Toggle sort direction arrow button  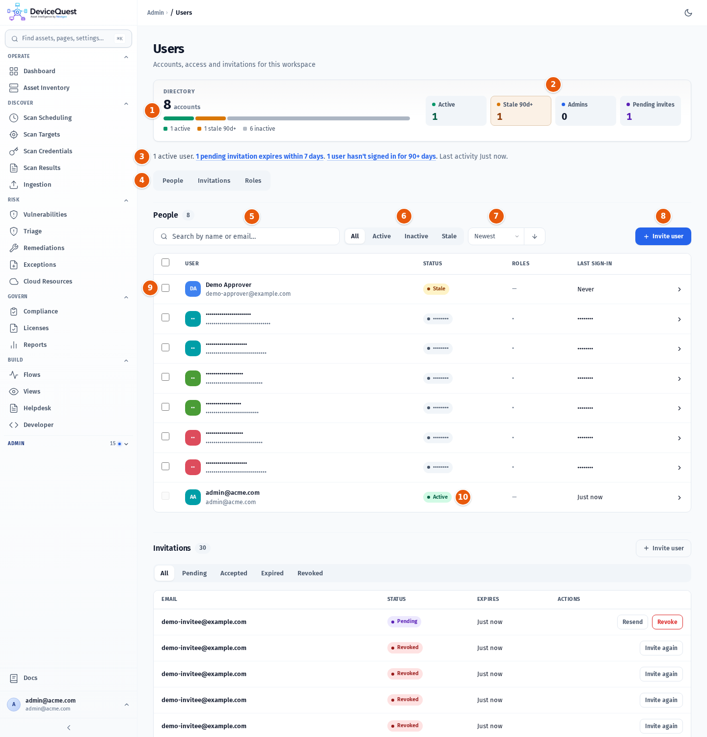click(535, 236)
